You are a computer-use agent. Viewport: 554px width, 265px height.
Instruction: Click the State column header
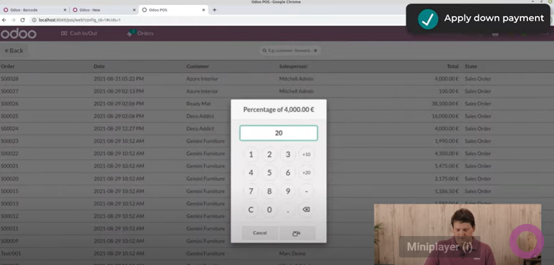[x=471, y=67]
